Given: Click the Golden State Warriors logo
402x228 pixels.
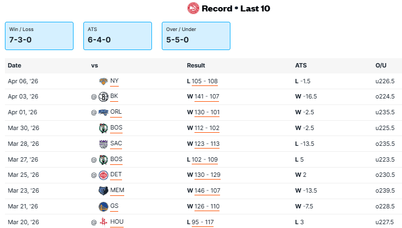Looking at the screenshot, I should tap(103, 207).
